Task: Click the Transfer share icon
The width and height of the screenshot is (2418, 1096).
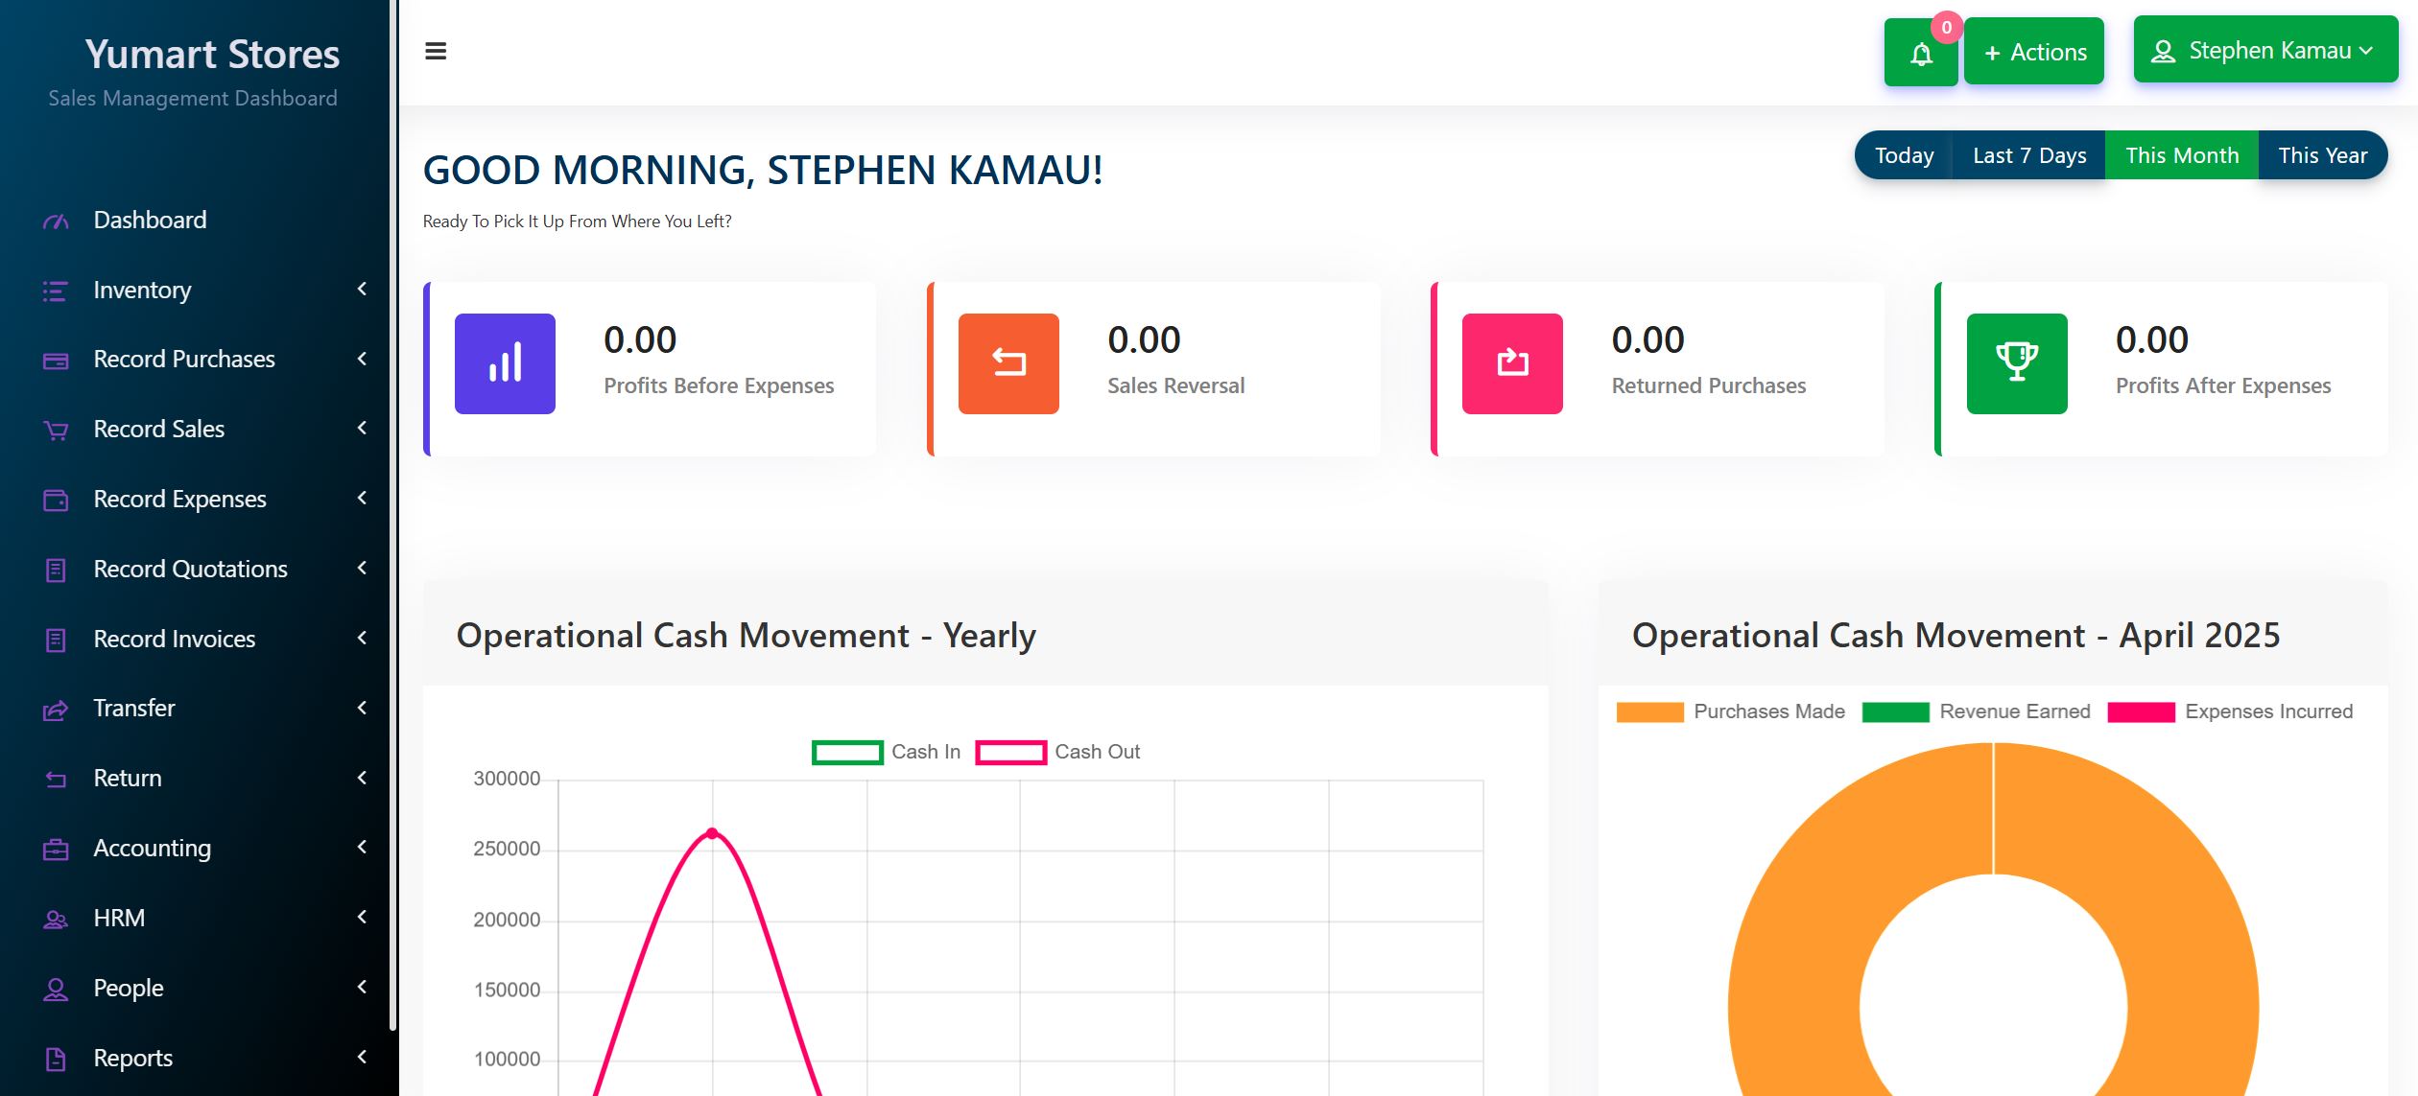Action: (56, 710)
